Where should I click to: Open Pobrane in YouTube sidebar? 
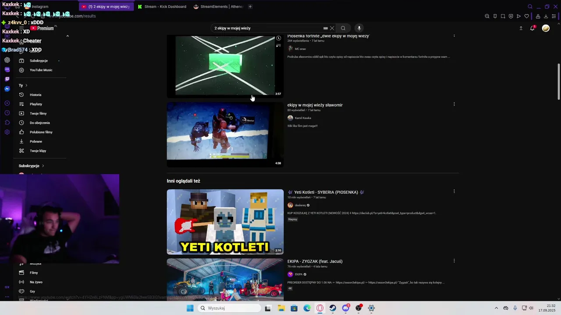(x=36, y=141)
